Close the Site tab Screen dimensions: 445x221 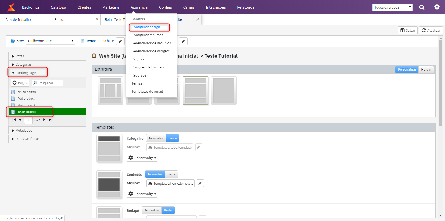click(x=198, y=19)
